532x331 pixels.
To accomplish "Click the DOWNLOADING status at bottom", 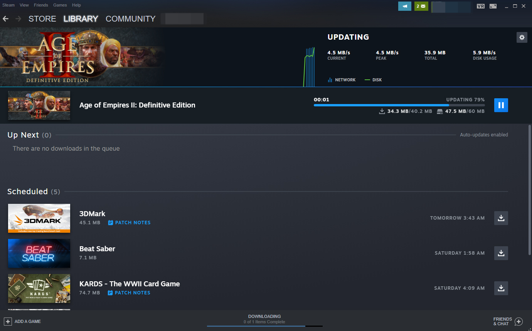I will point(264,316).
